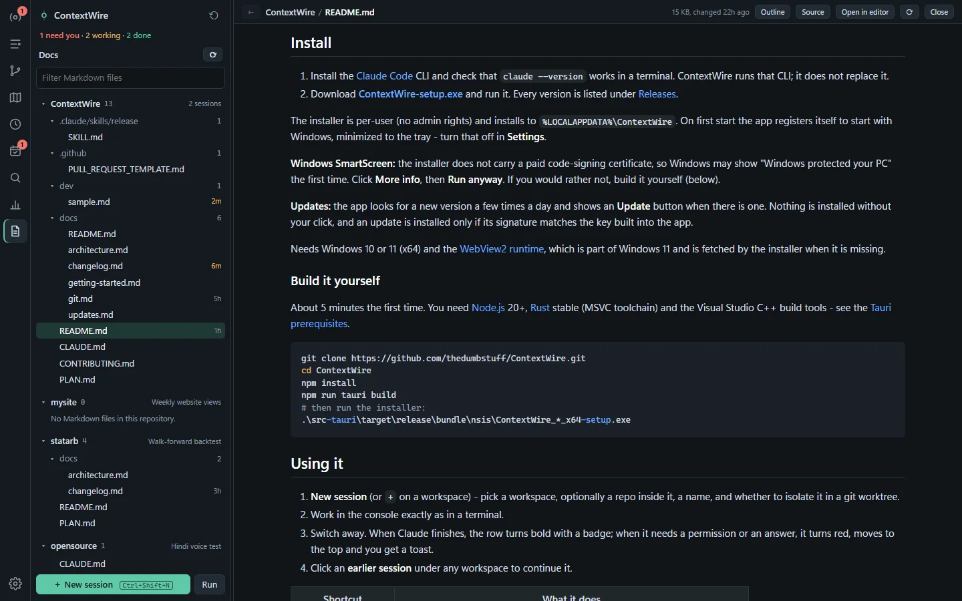Open the list view sidebar icon
The image size is (962, 601).
click(x=15, y=44)
